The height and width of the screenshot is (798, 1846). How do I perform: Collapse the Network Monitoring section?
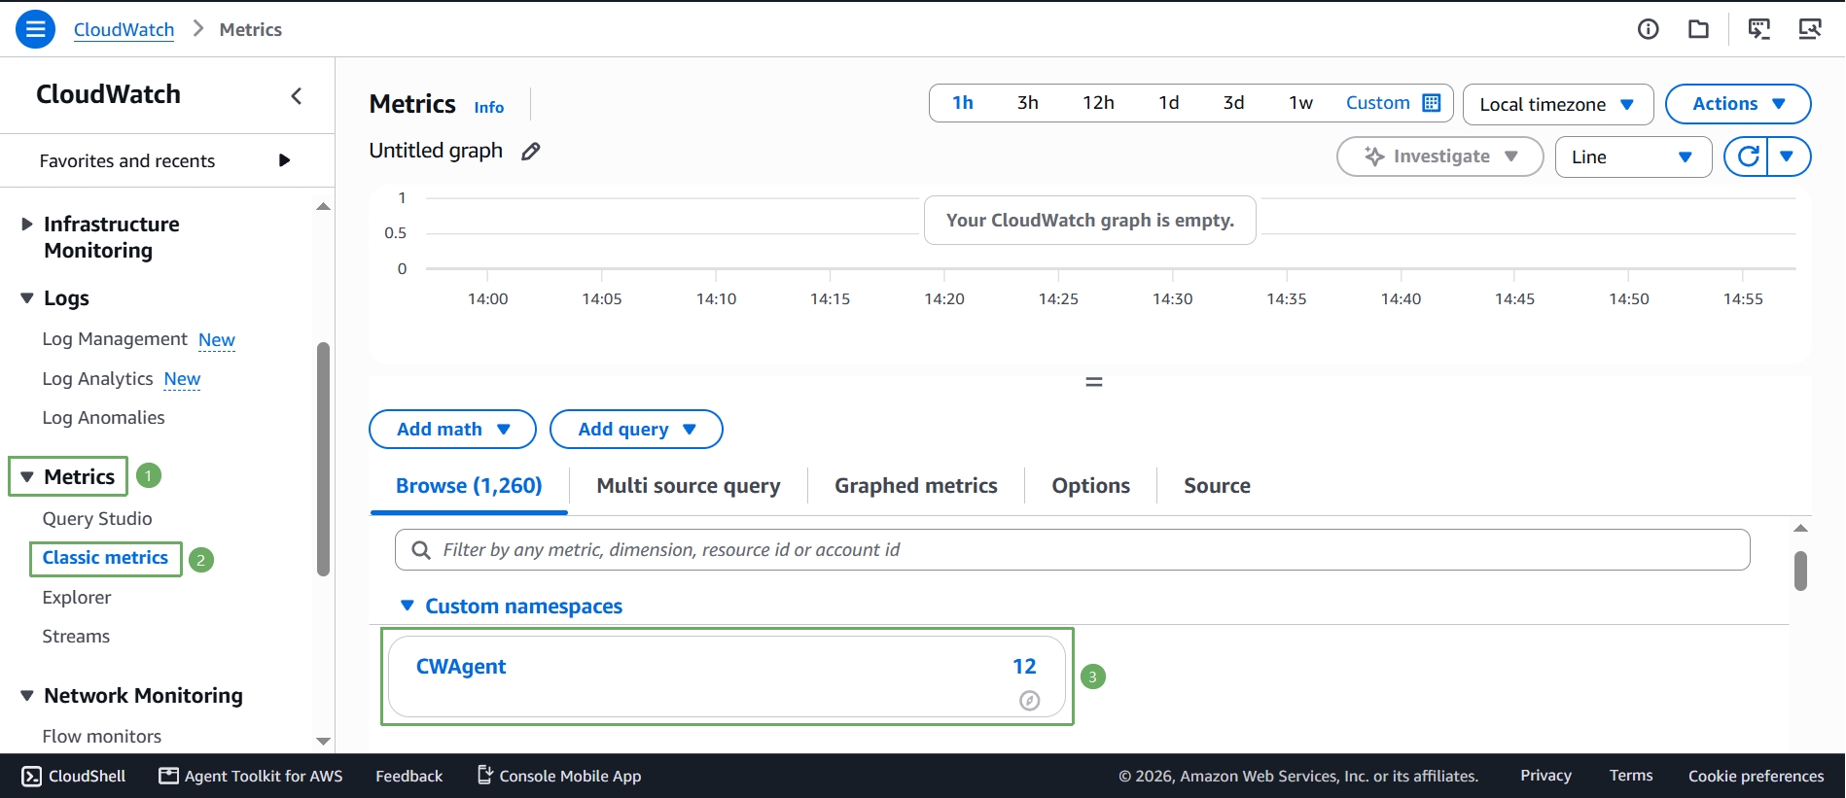pyautogui.click(x=27, y=696)
